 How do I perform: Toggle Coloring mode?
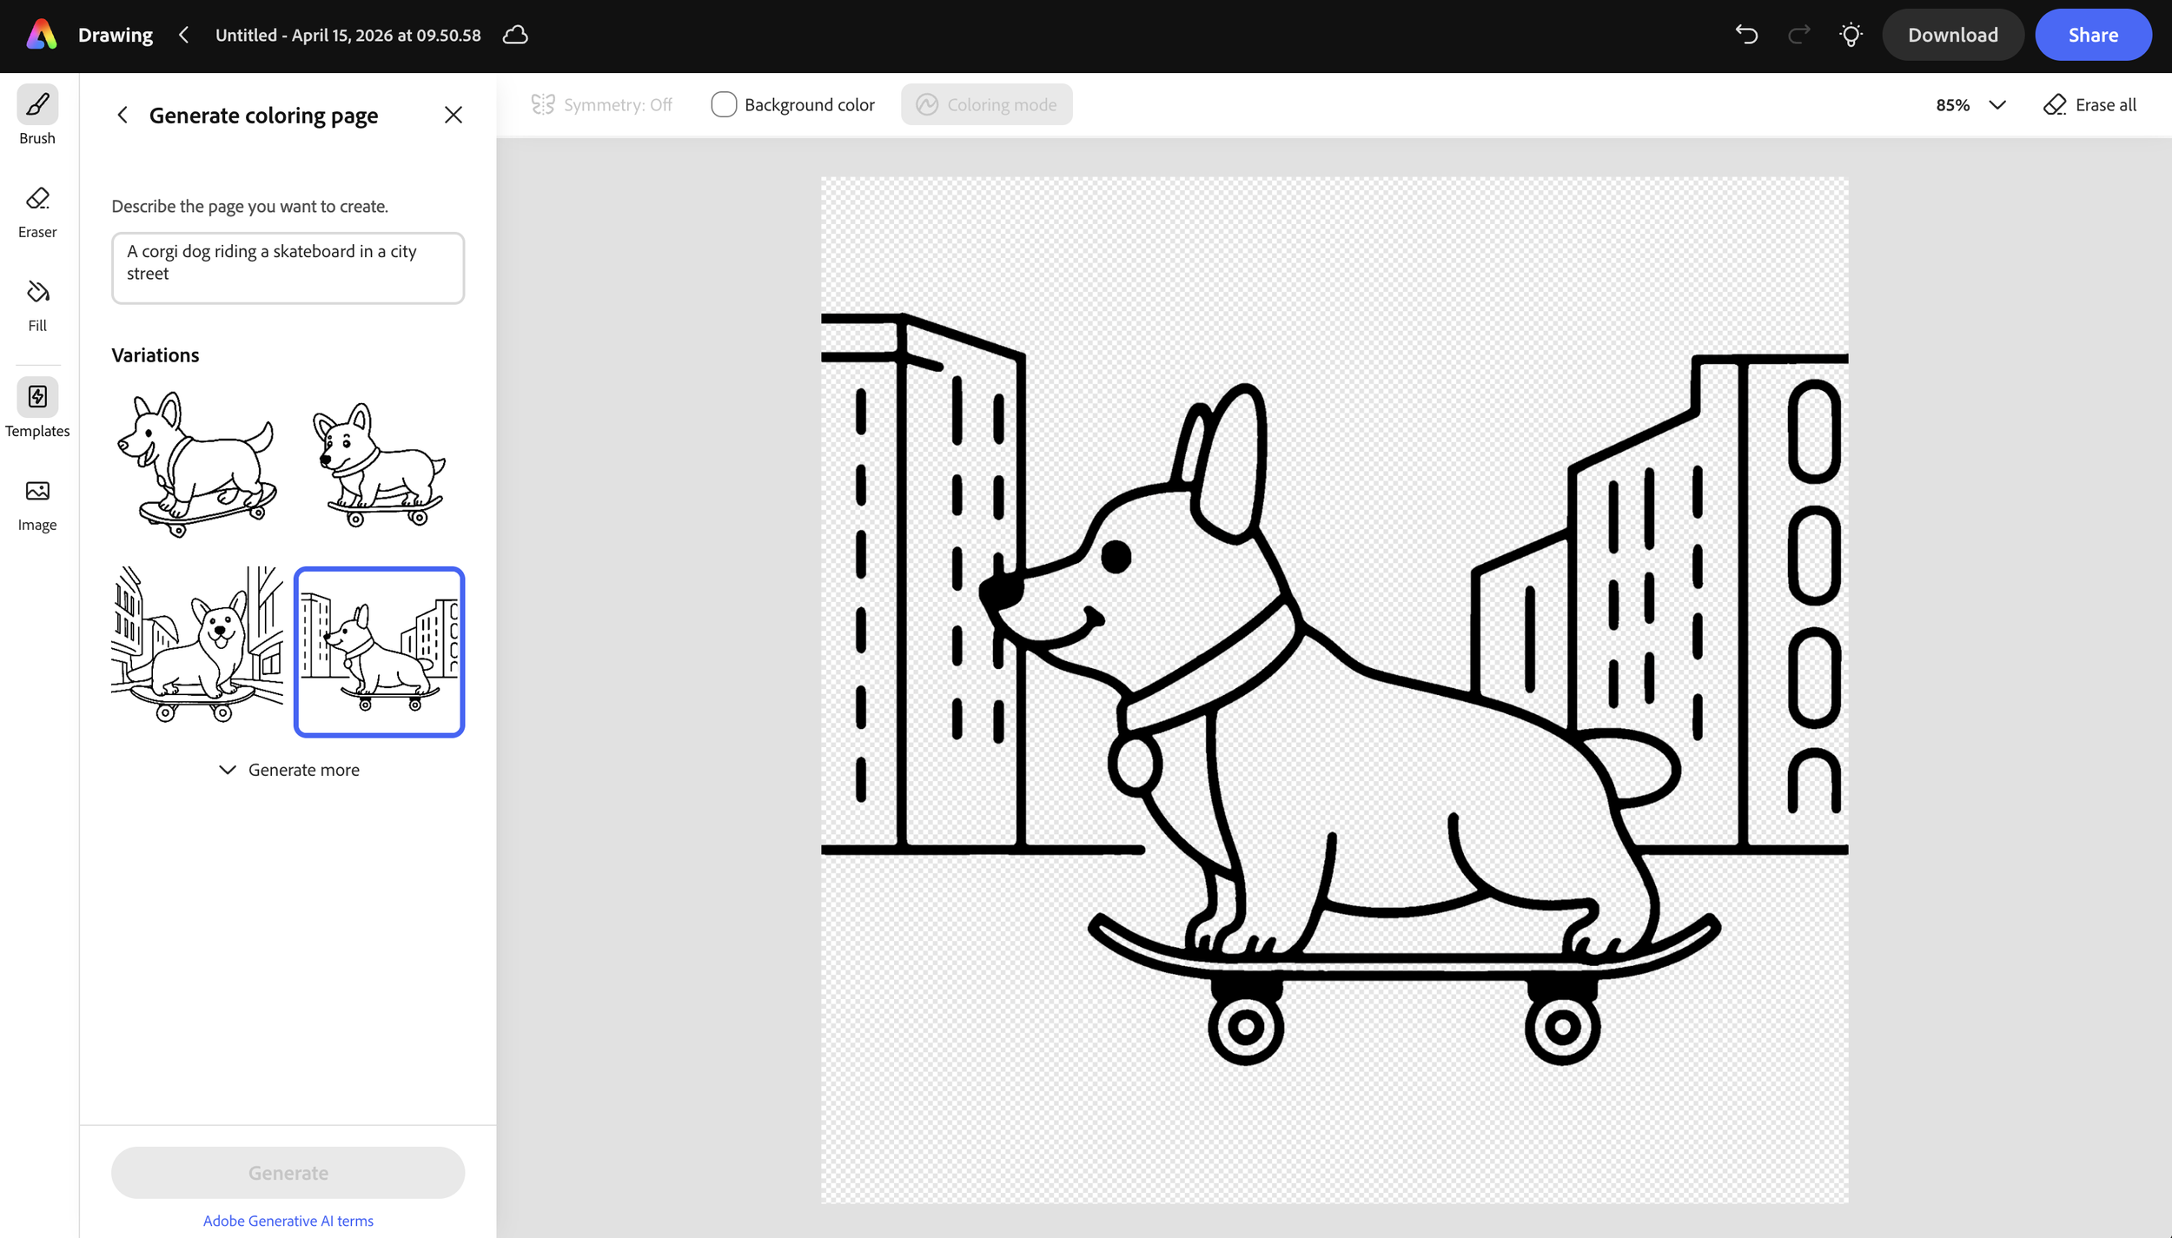coord(986,105)
